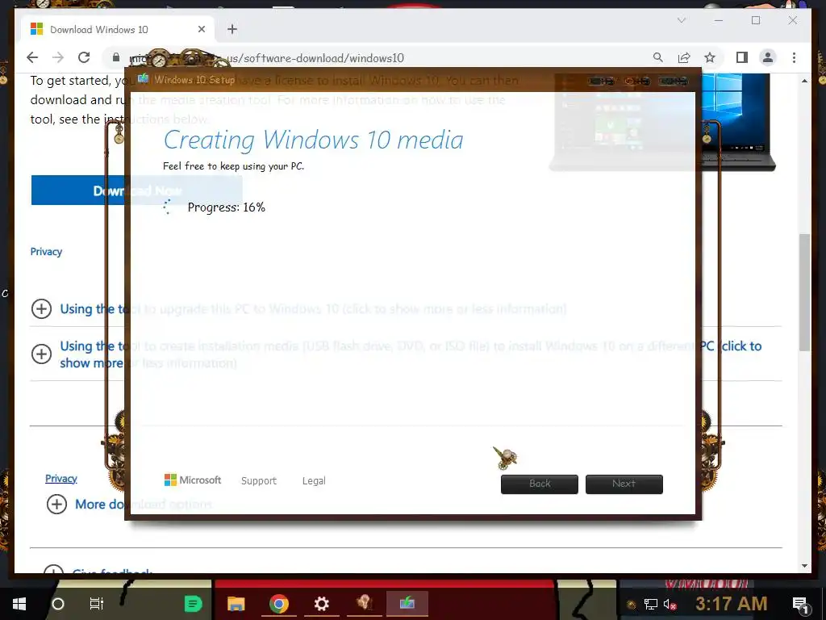Open Chrome's zoom magnifier icon in address bar
The image size is (826, 620).
[x=658, y=57]
